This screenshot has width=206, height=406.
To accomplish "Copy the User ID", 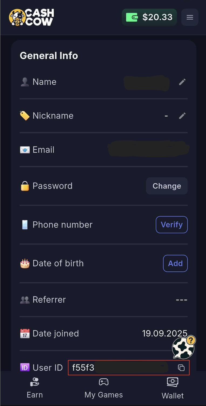I will (x=181, y=367).
